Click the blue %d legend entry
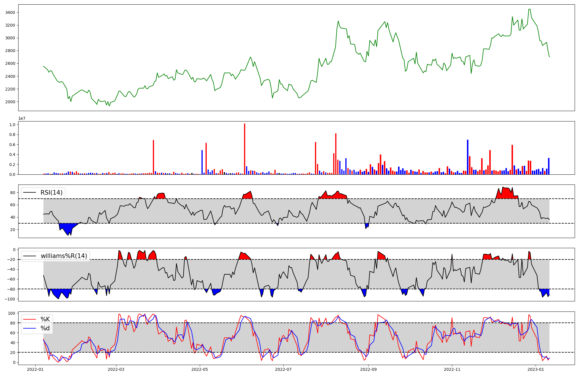This screenshot has height=376, width=579. click(45, 328)
